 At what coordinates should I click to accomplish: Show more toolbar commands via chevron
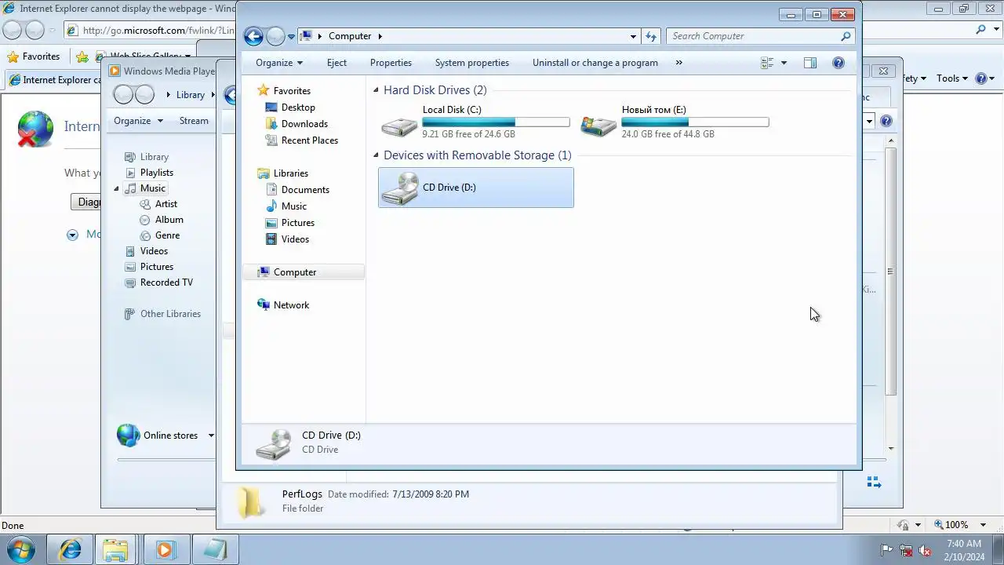click(x=678, y=63)
